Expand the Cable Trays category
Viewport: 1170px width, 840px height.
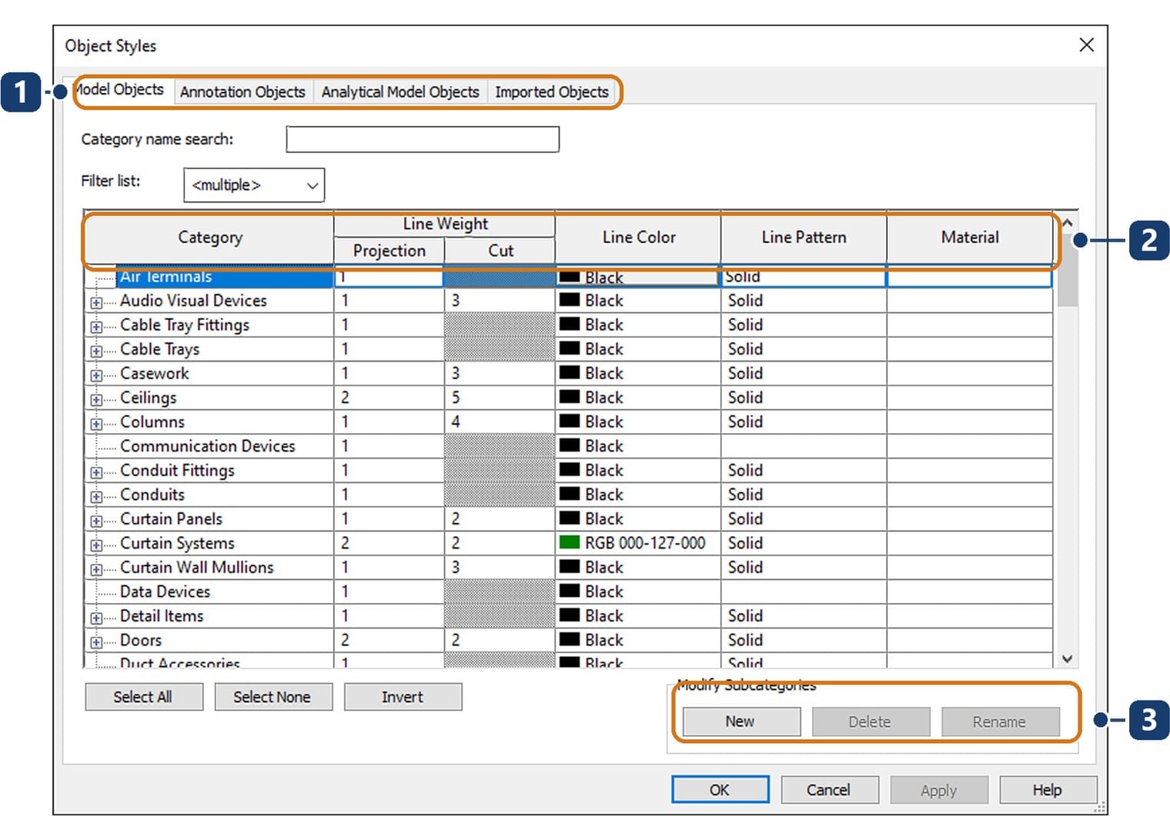(96, 351)
